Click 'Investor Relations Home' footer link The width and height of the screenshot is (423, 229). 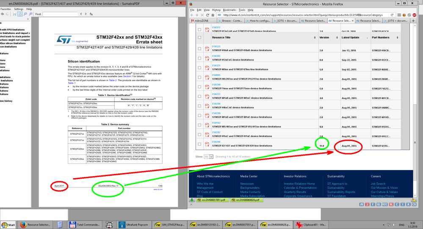[299, 184]
